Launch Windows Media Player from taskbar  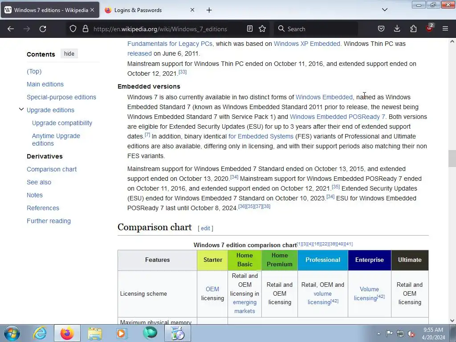(122, 333)
